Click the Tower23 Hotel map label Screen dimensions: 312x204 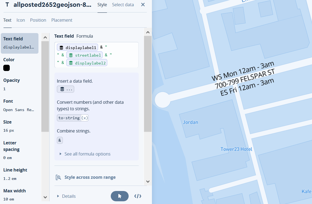pyautogui.click(x=236, y=149)
